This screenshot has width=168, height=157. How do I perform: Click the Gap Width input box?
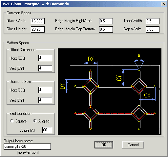click(153, 29)
